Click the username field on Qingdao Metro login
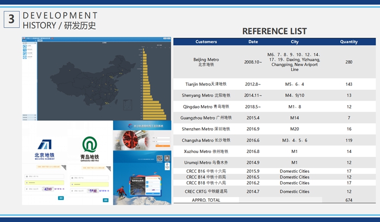 89,178
